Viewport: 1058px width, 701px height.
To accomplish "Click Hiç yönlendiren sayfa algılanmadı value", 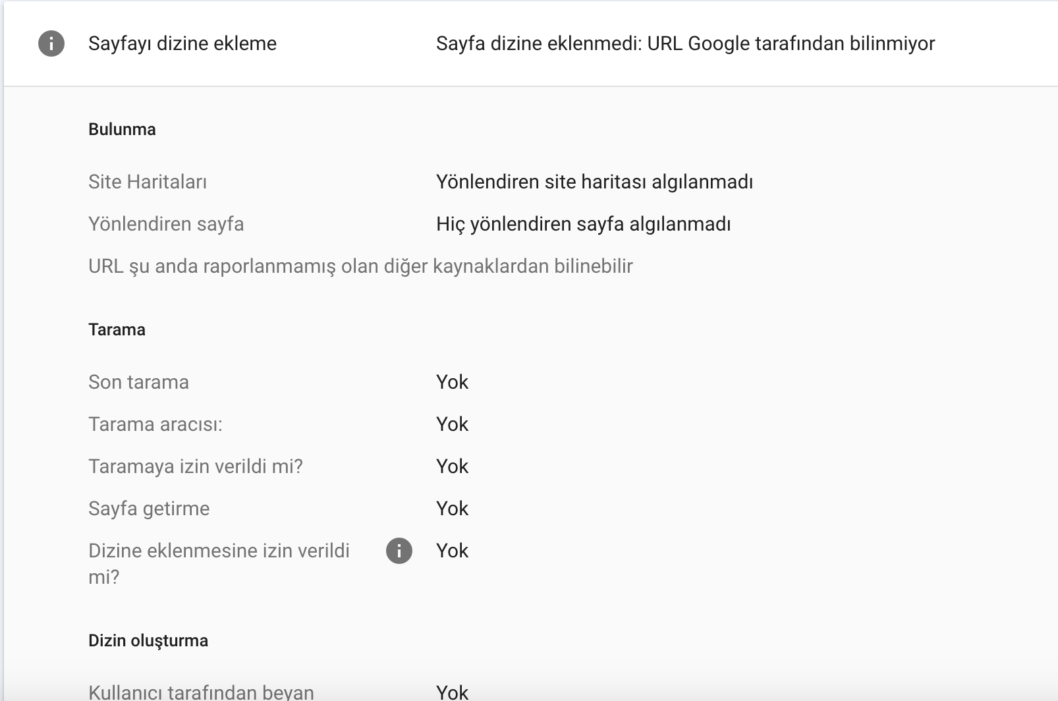I will point(584,224).
